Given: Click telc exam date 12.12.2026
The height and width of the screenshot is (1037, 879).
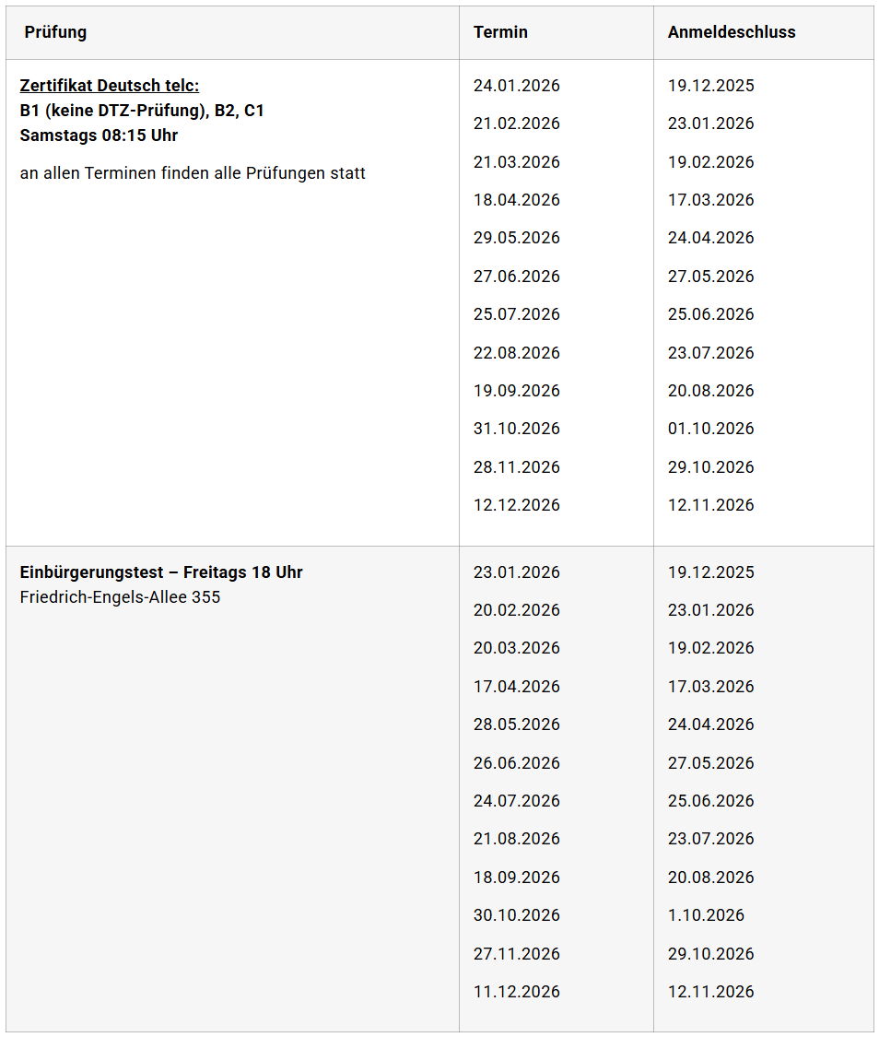Looking at the screenshot, I should (516, 505).
